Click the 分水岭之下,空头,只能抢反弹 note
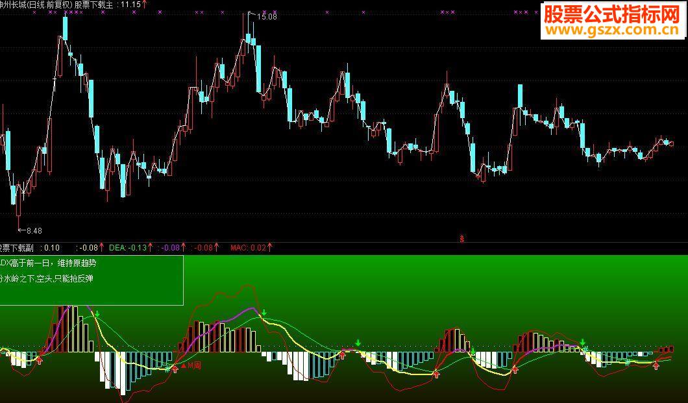The width and height of the screenshot is (688, 403). [47, 278]
